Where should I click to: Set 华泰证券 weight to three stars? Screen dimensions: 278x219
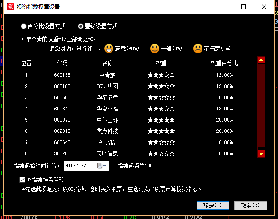pyautogui.click(x=161, y=97)
